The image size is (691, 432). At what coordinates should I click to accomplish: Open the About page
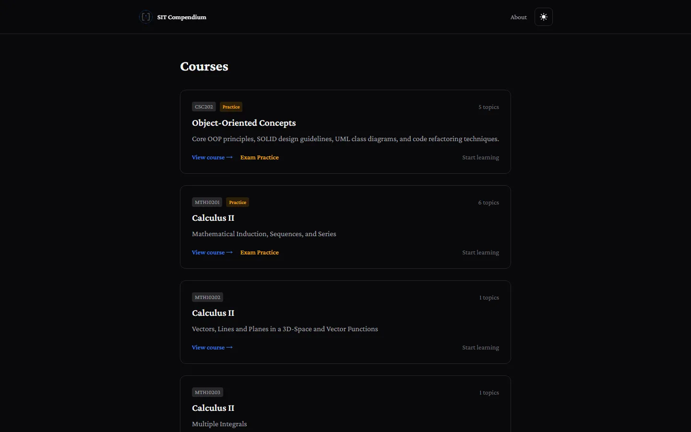(x=519, y=17)
